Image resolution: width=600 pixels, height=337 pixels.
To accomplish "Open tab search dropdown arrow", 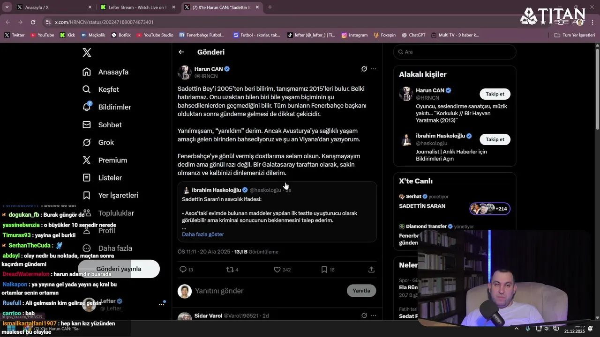I will point(7,7).
